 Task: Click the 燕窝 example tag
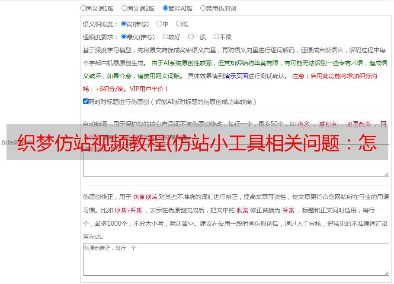tap(303, 124)
